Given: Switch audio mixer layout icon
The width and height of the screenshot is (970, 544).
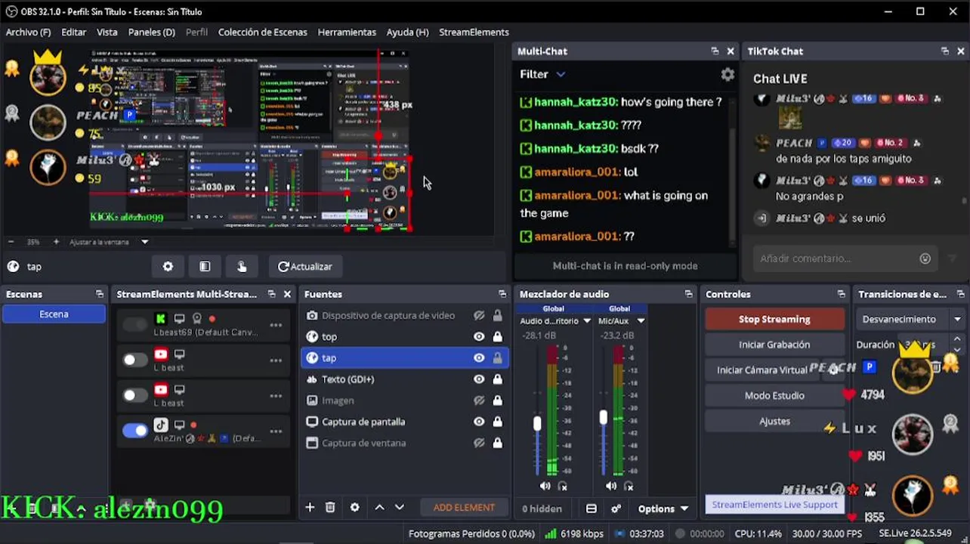Looking at the screenshot, I should pyautogui.click(x=592, y=508).
